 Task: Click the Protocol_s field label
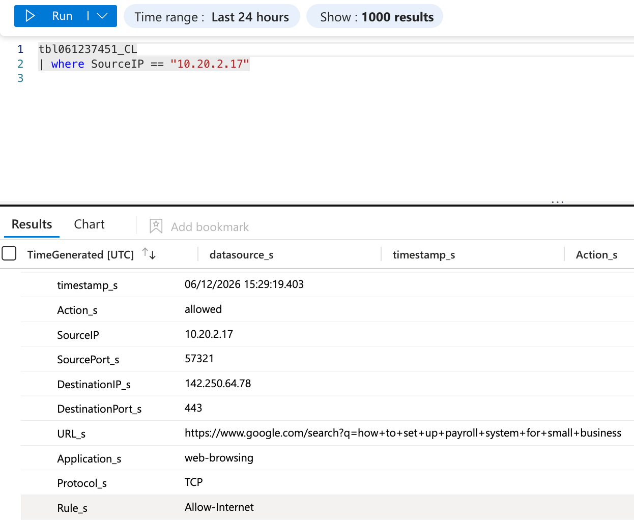pos(82,483)
